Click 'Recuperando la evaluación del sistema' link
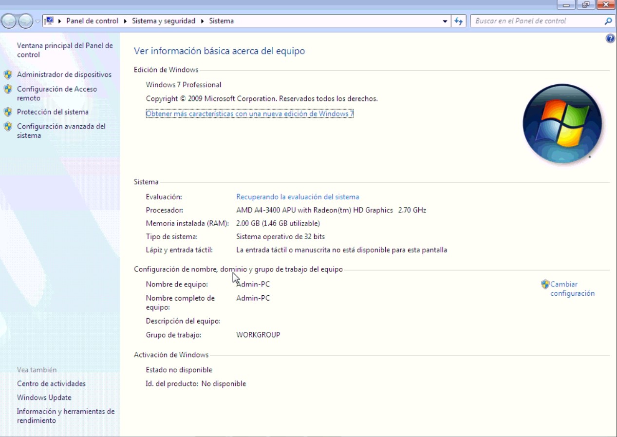This screenshot has width=617, height=437. coord(298,197)
